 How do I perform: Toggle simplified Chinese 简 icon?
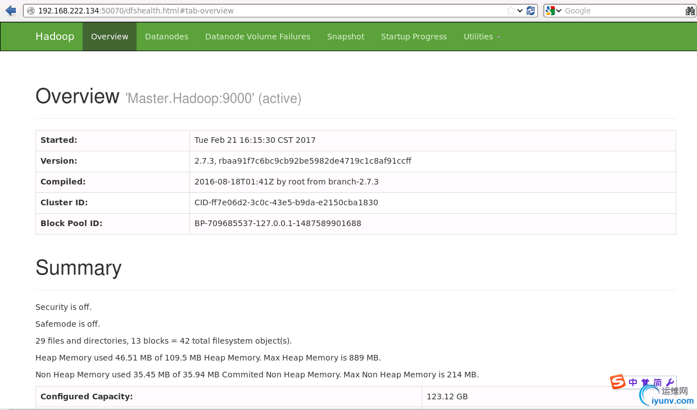point(658,382)
